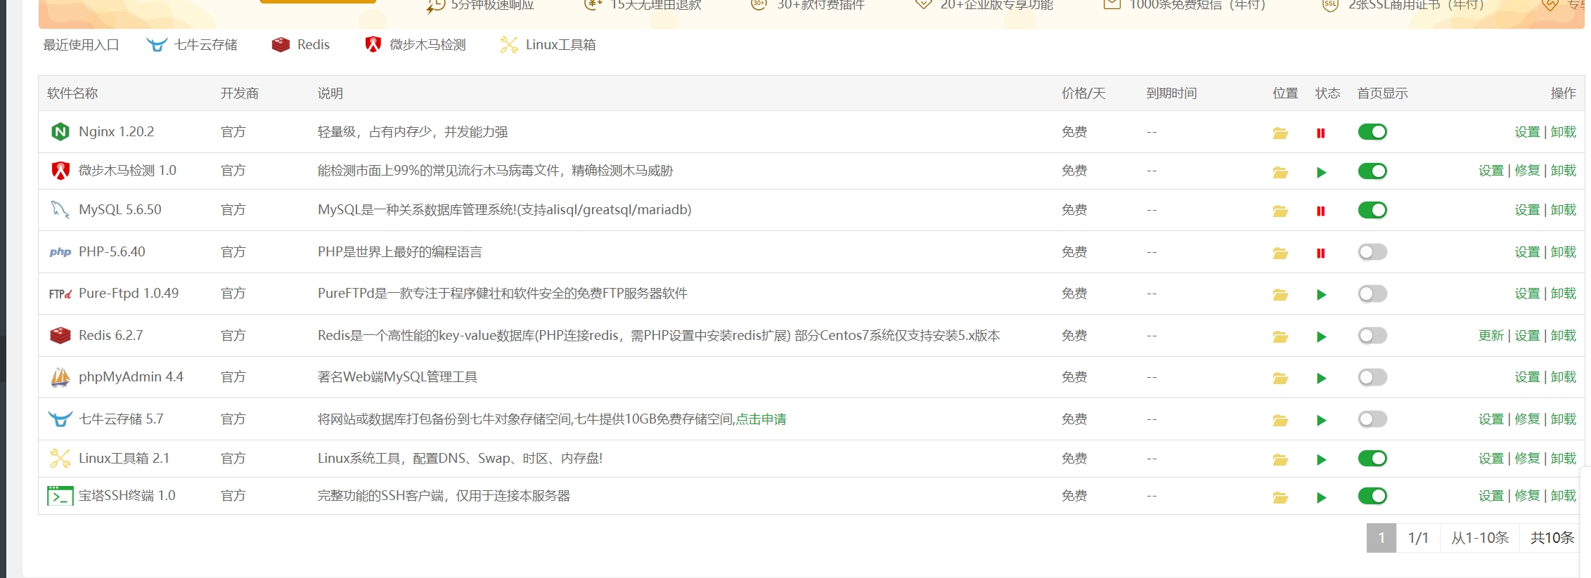Disable homepage display for 宝塔SSH终端 1.0

pyautogui.click(x=1372, y=496)
